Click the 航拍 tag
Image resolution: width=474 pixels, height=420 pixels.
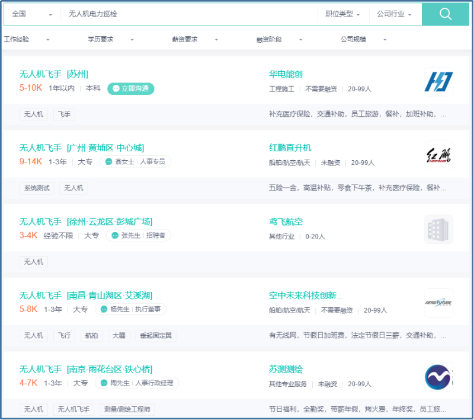(92, 336)
